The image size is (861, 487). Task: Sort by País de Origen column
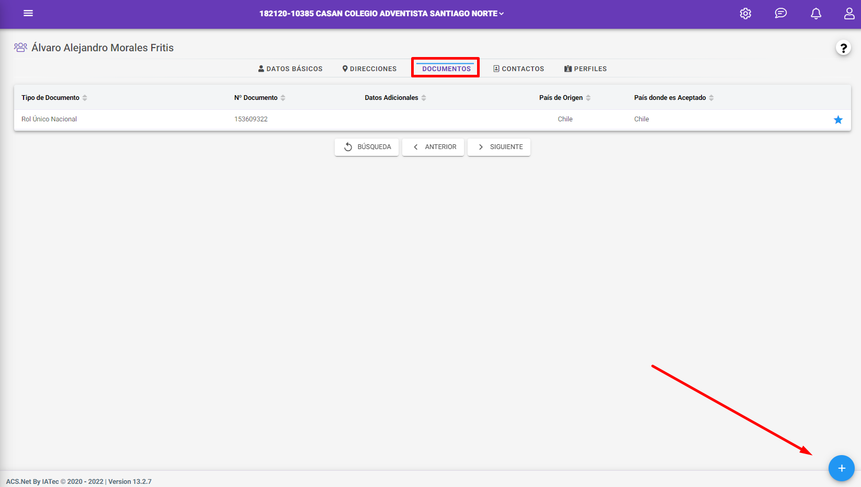pyautogui.click(x=565, y=98)
